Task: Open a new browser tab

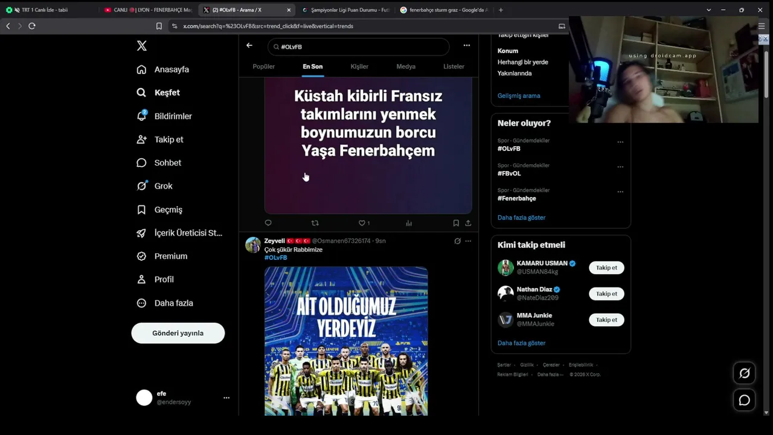Action: pos(501,10)
